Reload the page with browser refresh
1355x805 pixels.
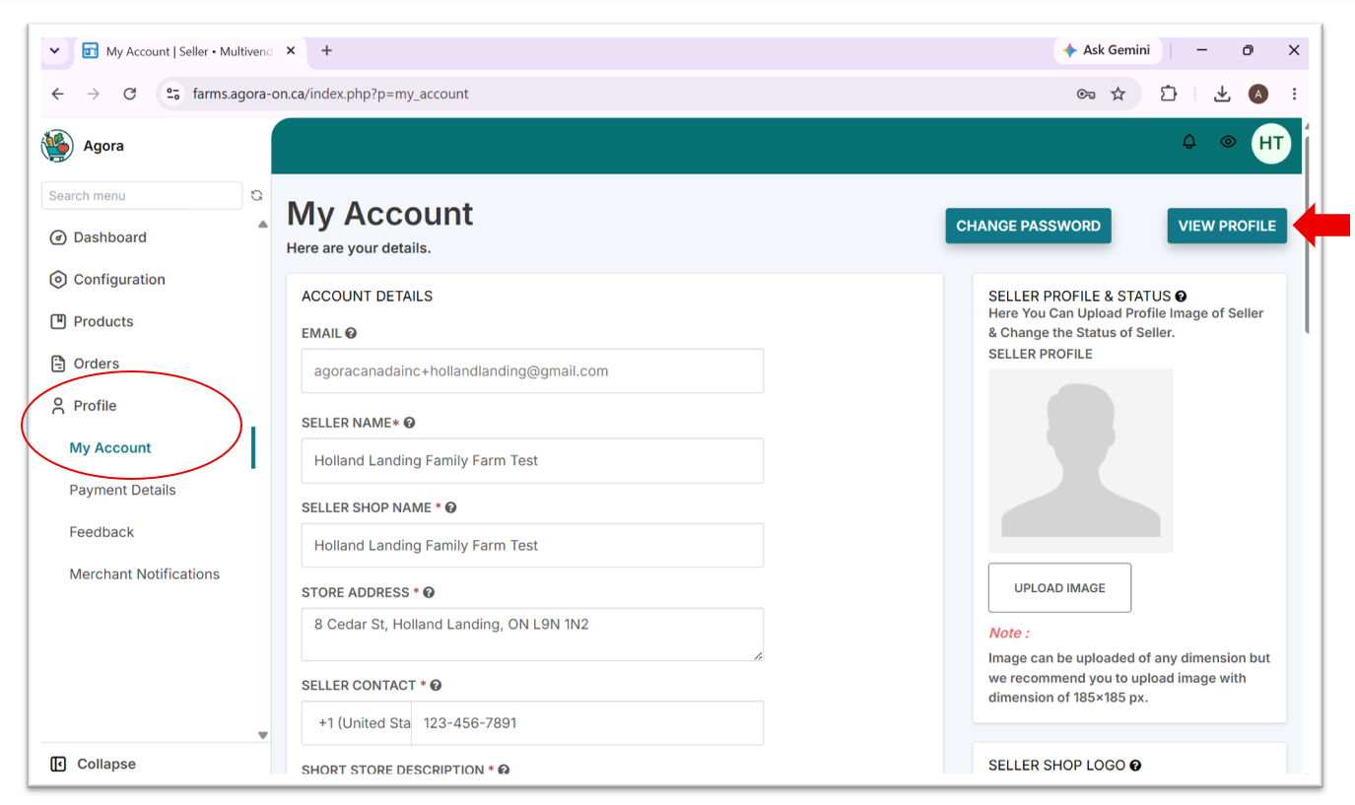click(x=129, y=94)
